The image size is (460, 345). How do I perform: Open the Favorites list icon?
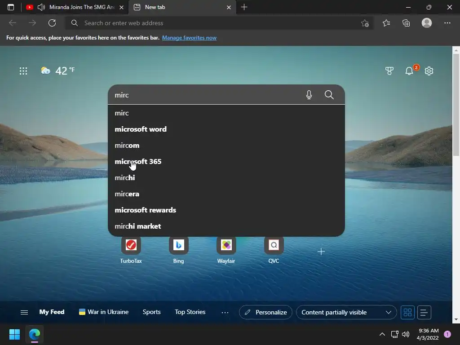[386, 23]
